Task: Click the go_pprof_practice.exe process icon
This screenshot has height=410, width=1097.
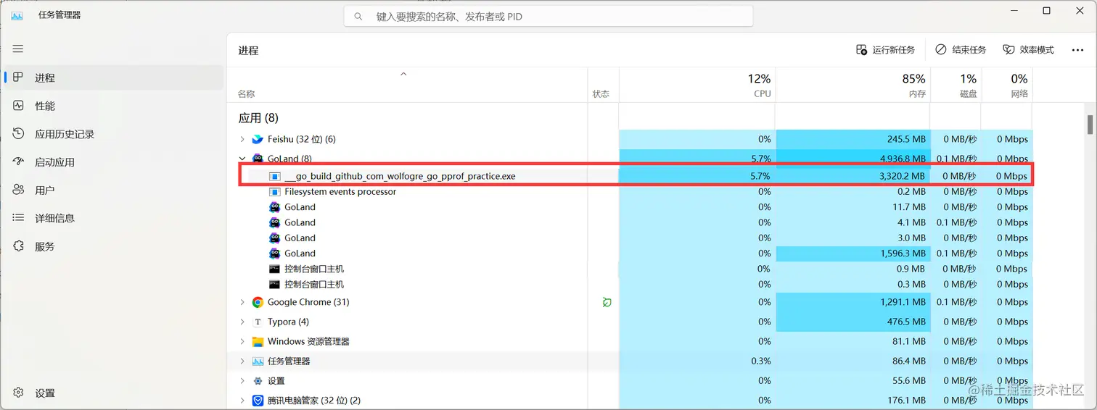Action: [x=274, y=176]
